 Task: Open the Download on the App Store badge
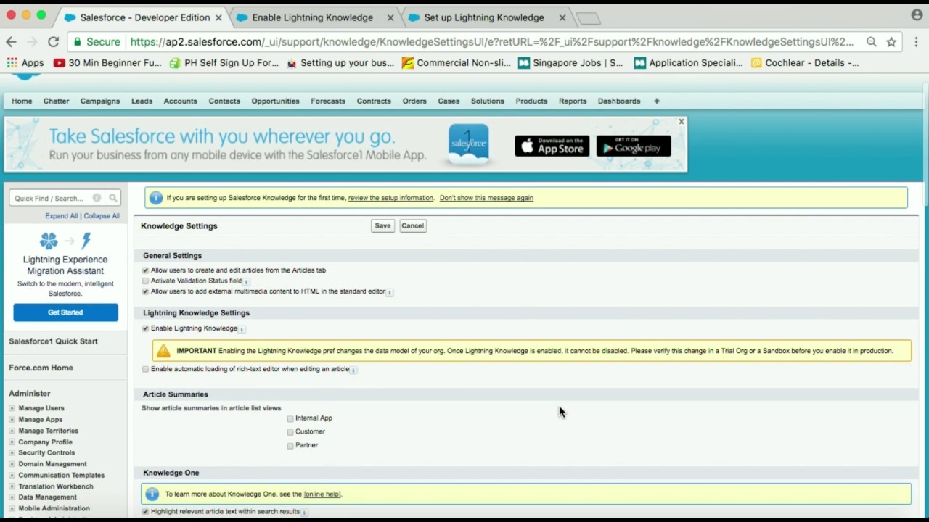(552, 146)
